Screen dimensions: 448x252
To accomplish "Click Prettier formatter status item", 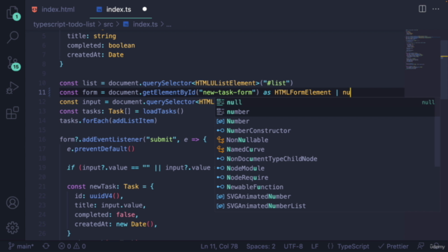I will pos(393,246).
